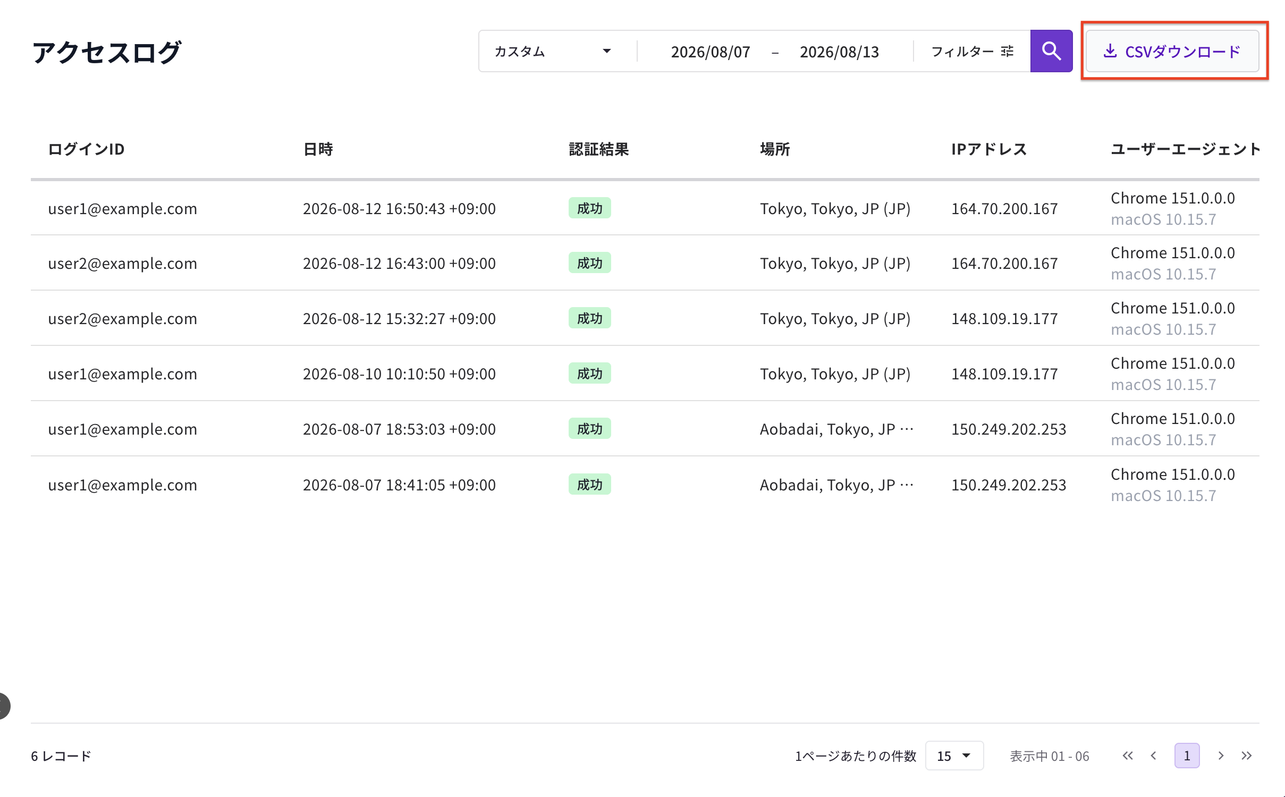Select user1@example.com in the 16:50:43 row

click(x=122, y=208)
